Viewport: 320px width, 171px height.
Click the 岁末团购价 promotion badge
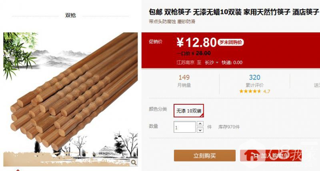[x=231, y=42]
